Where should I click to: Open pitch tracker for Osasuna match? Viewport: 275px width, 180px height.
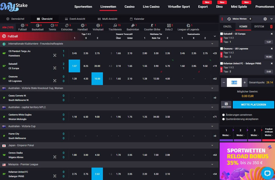(55, 81)
